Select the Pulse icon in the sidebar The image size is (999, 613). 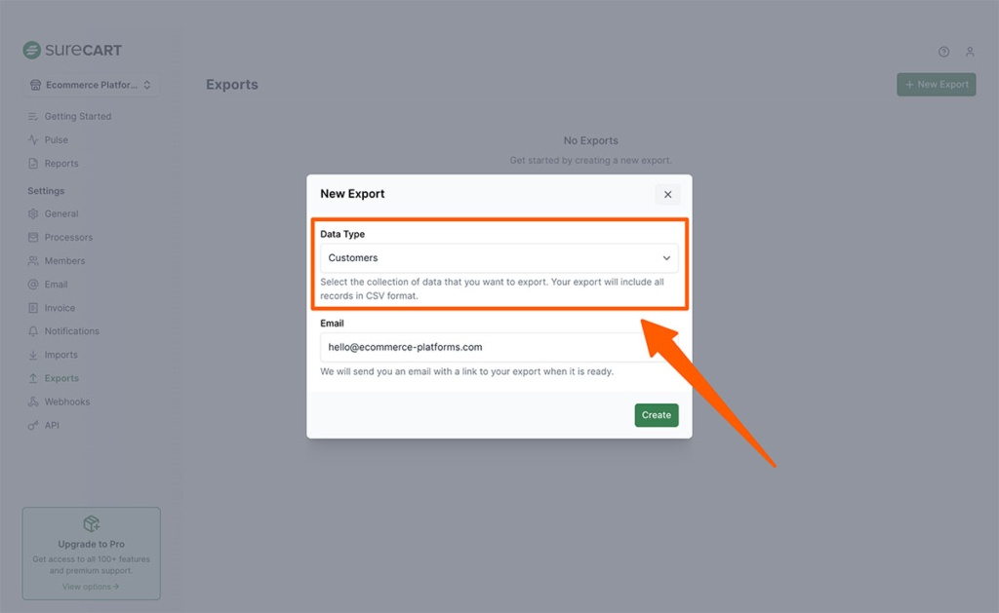click(x=35, y=139)
